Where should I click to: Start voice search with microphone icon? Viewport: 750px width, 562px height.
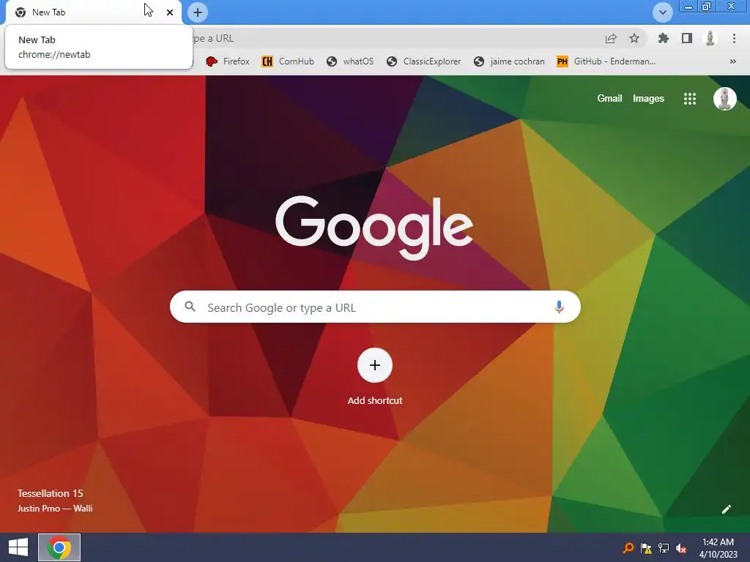(x=559, y=307)
